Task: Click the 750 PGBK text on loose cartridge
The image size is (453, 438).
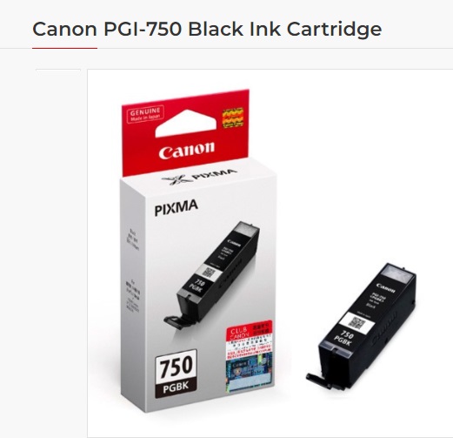Action: pos(344,339)
